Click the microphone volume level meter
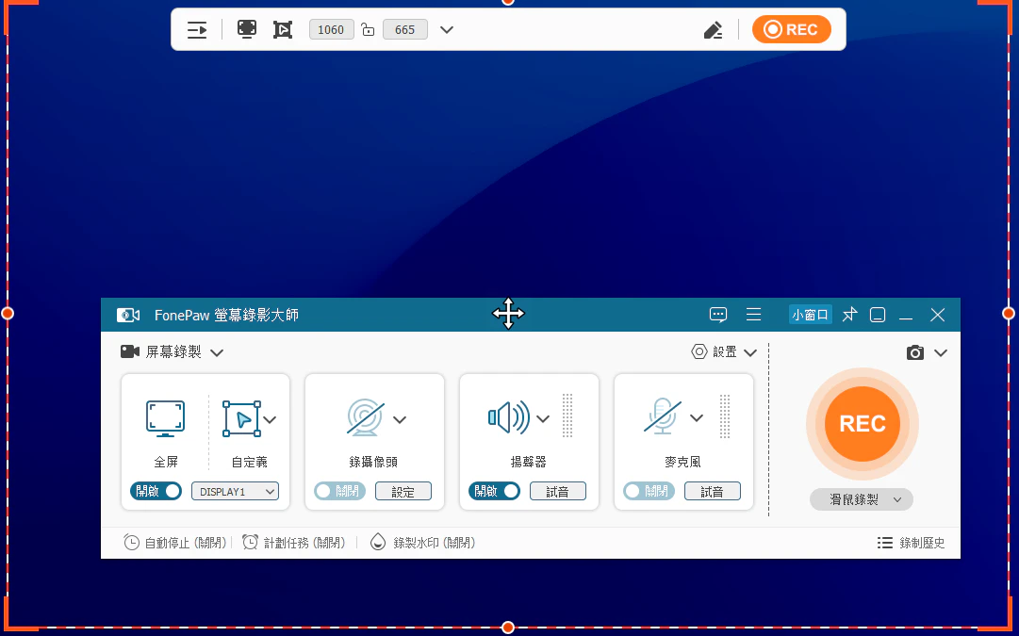The image size is (1019, 636). click(725, 416)
